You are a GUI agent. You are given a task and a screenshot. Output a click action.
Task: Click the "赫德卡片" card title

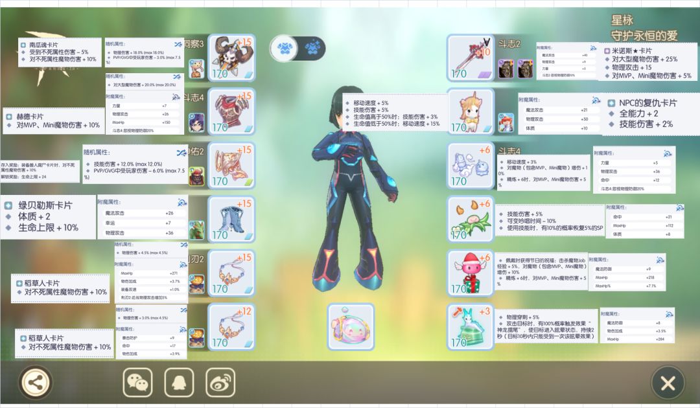30,117
